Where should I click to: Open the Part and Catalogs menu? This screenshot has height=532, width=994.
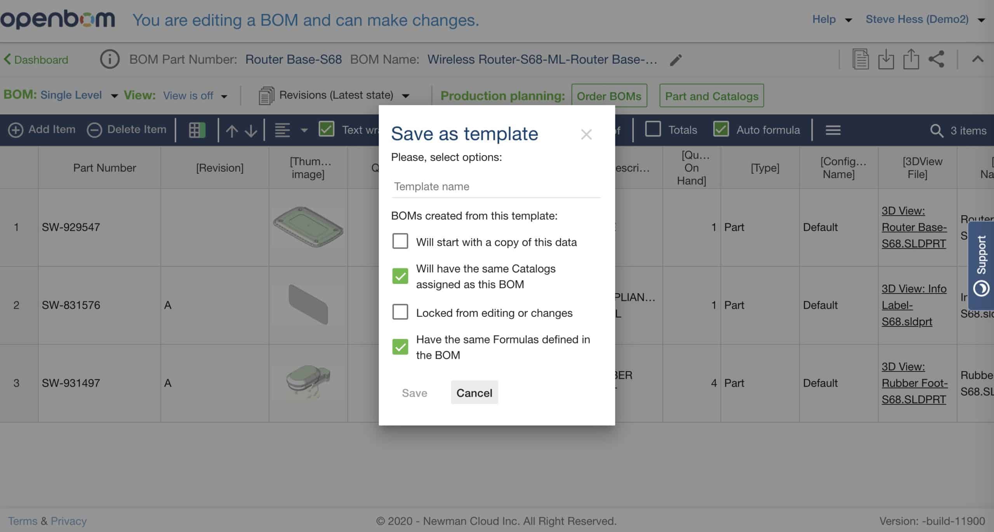click(711, 96)
